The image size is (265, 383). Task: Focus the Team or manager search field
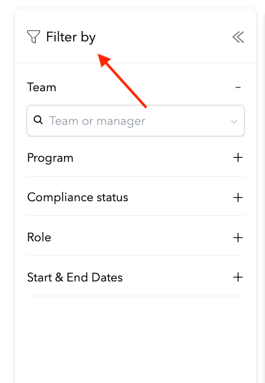click(x=136, y=121)
